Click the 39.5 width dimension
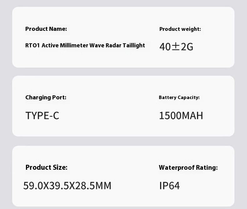This screenshot has height=209, width=247. coord(59,186)
